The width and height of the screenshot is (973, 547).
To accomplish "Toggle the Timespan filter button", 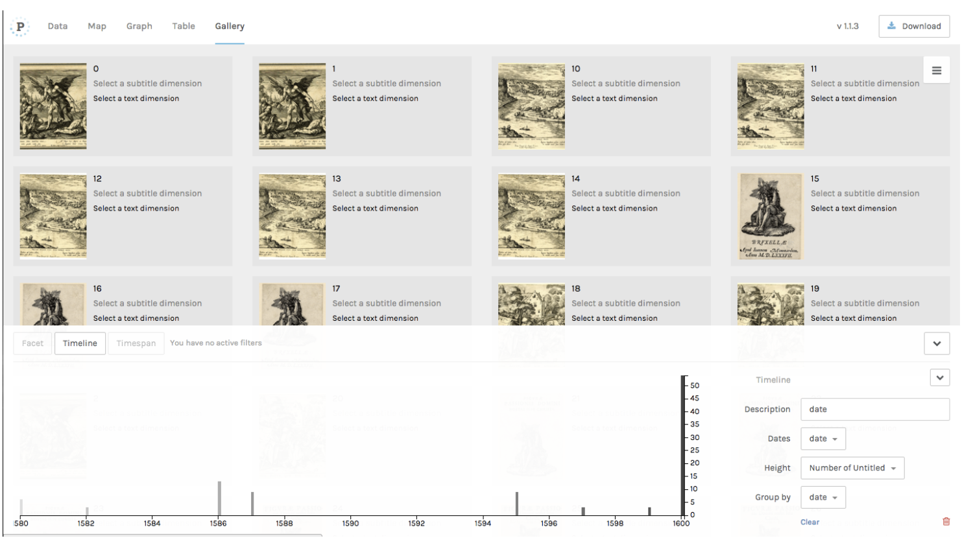I will pos(136,343).
